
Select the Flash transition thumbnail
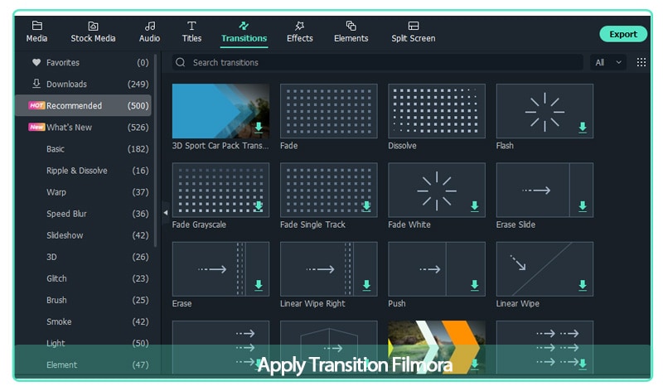pyautogui.click(x=544, y=111)
